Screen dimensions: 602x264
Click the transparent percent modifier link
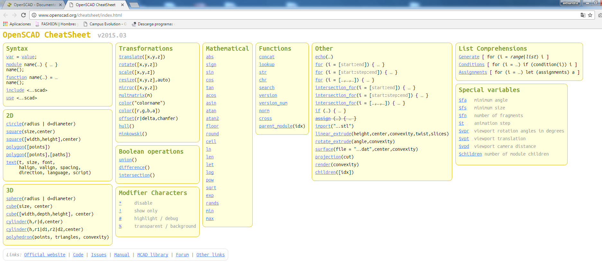pos(120,226)
